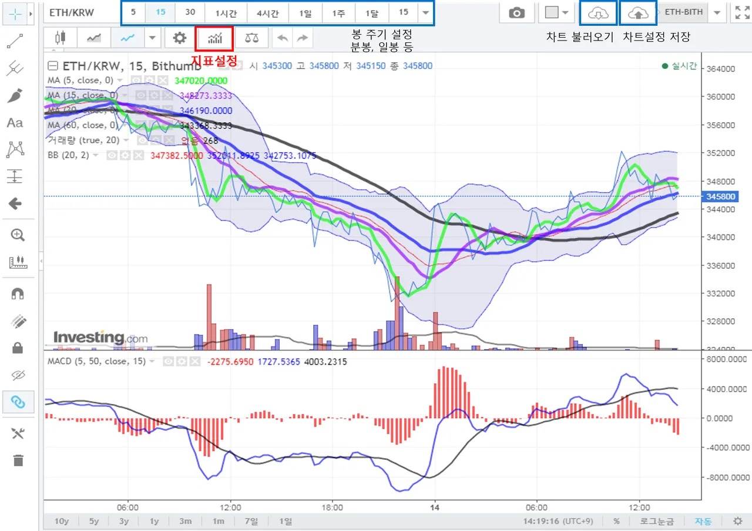Screen dimensions: 752x531
Task: Hide the MACD indicator with eye icon
Action: point(168,362)
